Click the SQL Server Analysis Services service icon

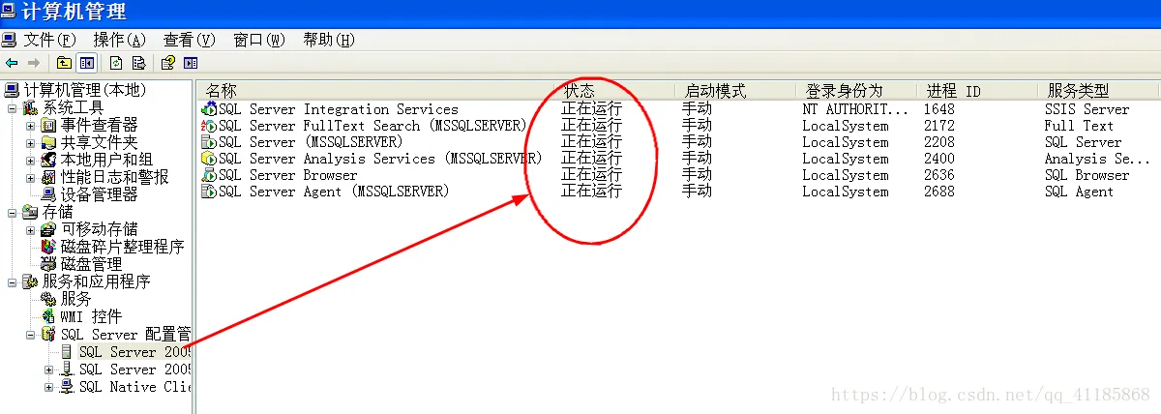click(x=209, y=159)
